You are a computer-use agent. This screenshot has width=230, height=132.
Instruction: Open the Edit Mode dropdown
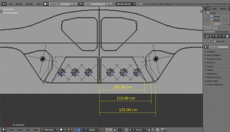[x=49, y=130]
